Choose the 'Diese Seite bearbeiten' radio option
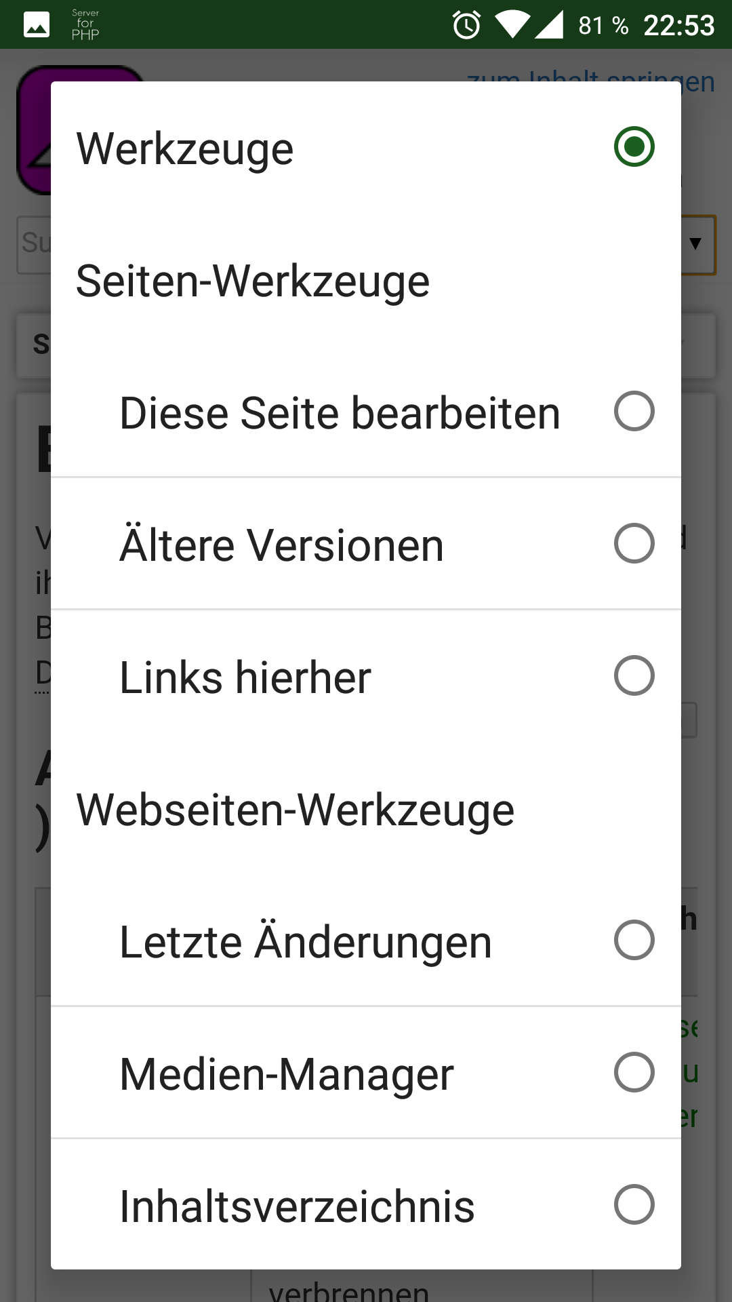The height and width of the screenshot is (1302, 732). (x=634, y=411)
